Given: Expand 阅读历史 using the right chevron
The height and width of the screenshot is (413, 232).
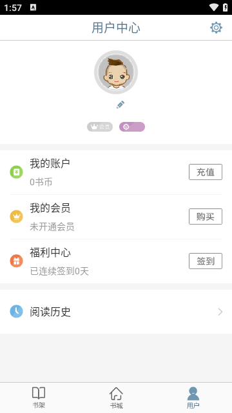Looking at the screenshot, I should (220, 312).
